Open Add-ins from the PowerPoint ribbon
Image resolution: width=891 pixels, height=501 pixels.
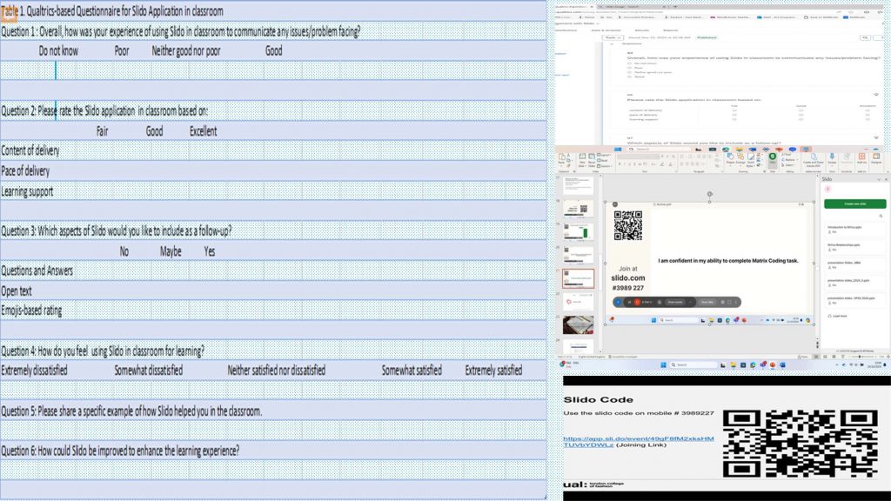coord(861,158)
